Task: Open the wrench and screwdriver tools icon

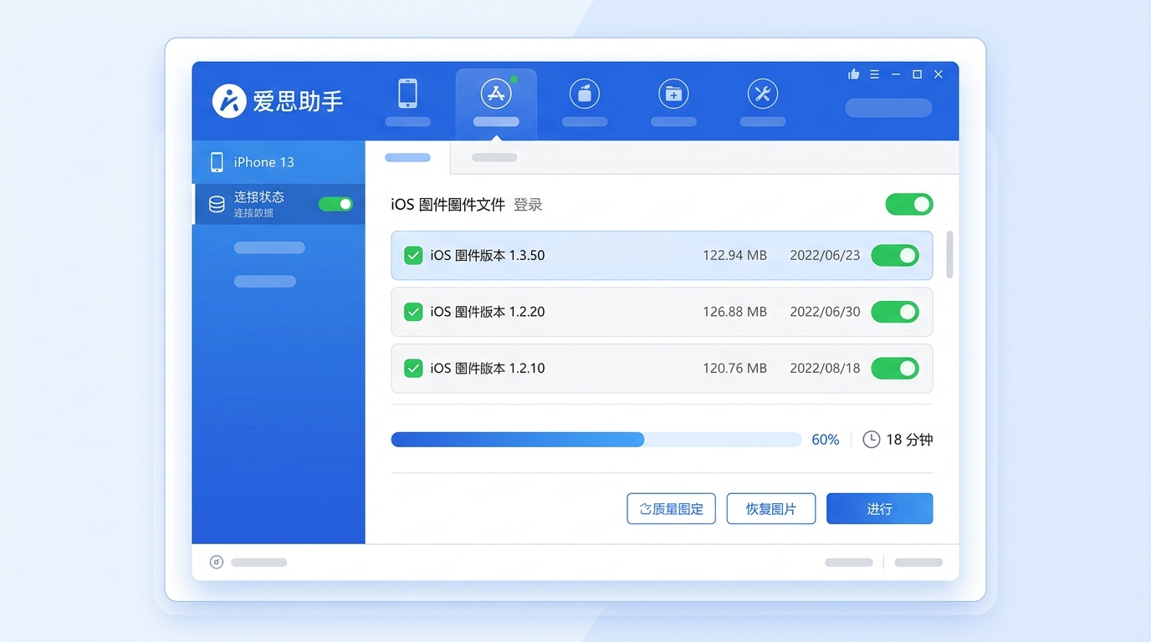Action: (762, 94)
